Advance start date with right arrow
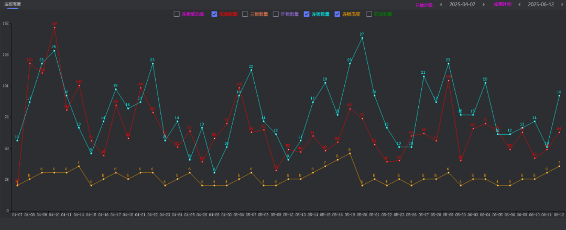This screenshot has width=566, height=230. click(x=484, y=4)
